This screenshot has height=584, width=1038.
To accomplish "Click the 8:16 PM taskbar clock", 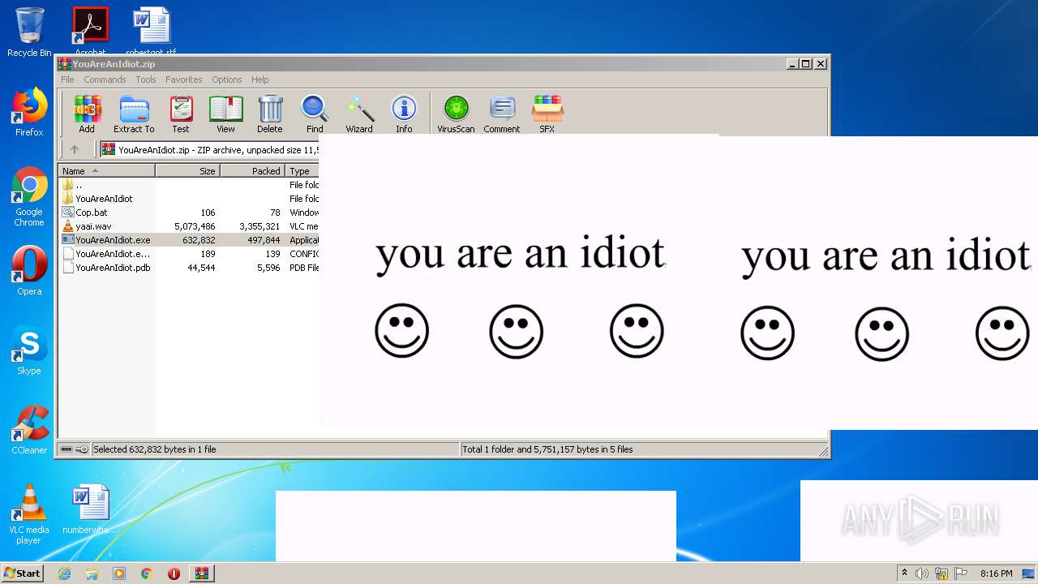I will tap(997, 573).
